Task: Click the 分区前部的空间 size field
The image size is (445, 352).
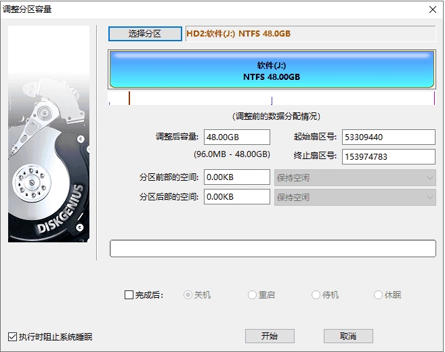Action: (237, 177)
